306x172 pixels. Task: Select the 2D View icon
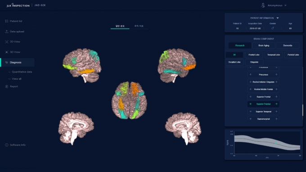[x=7, y=42]
